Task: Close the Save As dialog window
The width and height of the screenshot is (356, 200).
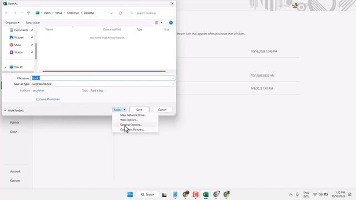Action: click(x=172, y=3)
